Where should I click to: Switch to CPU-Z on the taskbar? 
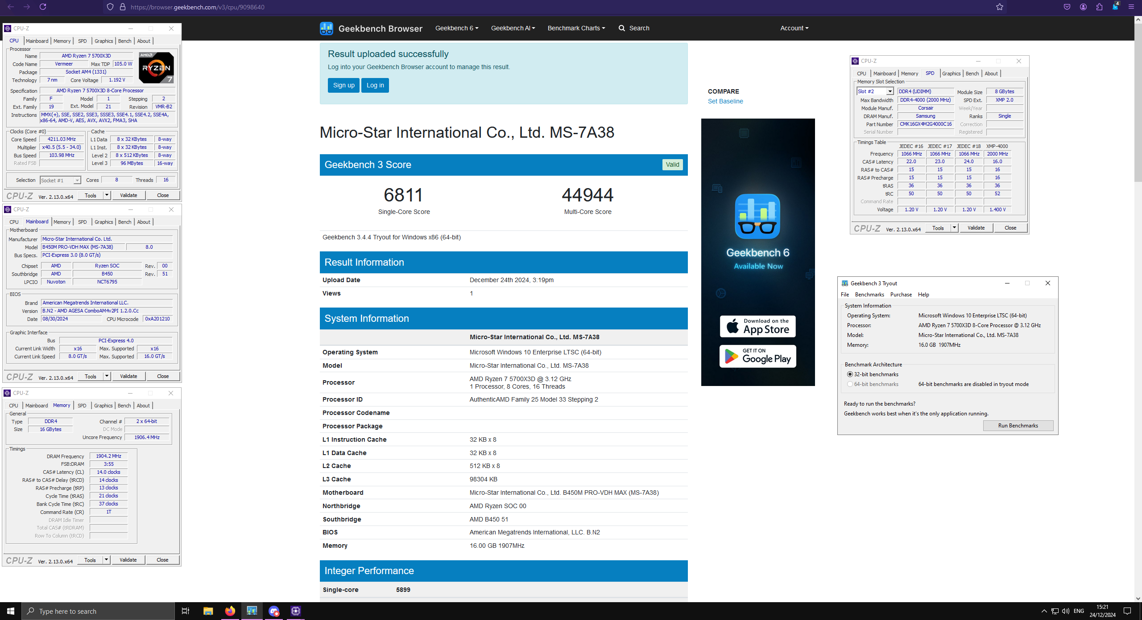point(296,611)
